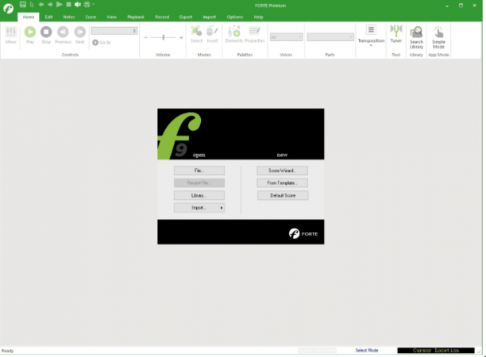Click the Undo left arrow in title bar
The height and width of the screenshot is (357, 486).
(41, 4)
